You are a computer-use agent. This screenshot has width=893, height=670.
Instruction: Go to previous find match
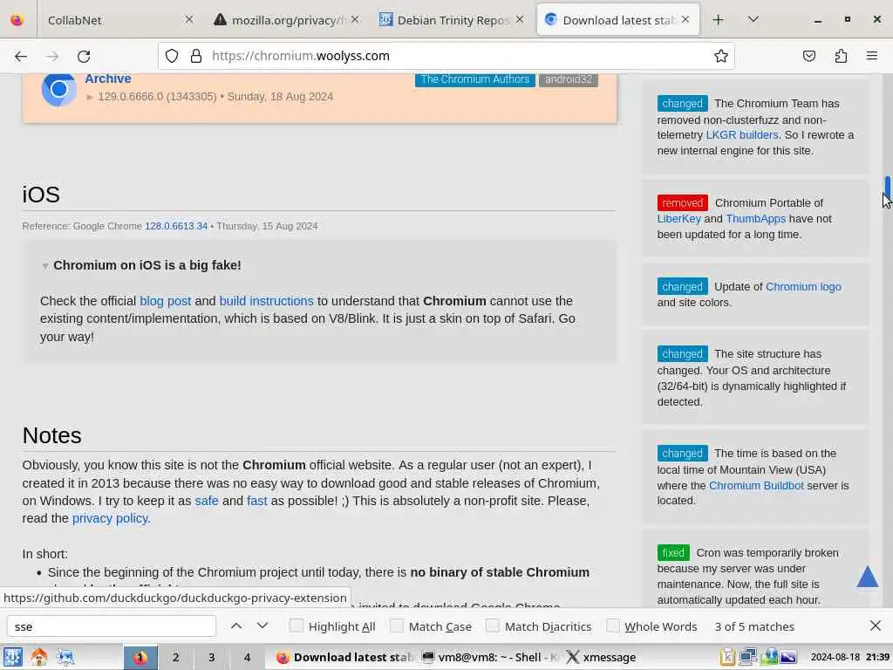[x=236, y=626]
